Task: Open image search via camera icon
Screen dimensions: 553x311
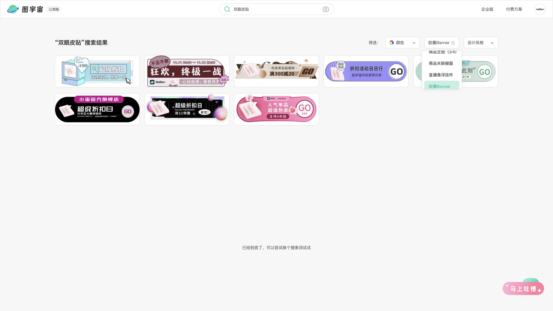Action: [x=326, y=9]
